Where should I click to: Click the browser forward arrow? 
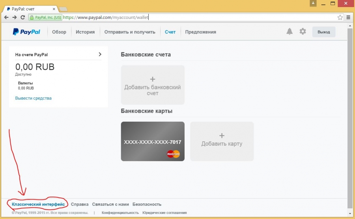click(x=15, y=17)
